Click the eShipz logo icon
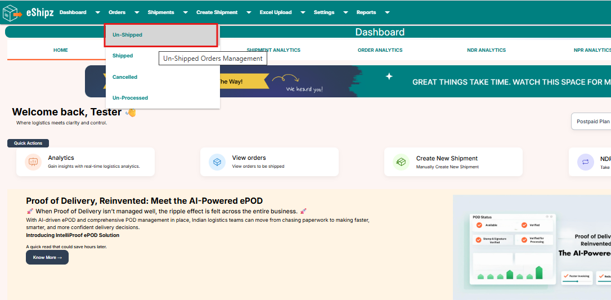The width and height of the screenshot is (611, 300). 12,12
